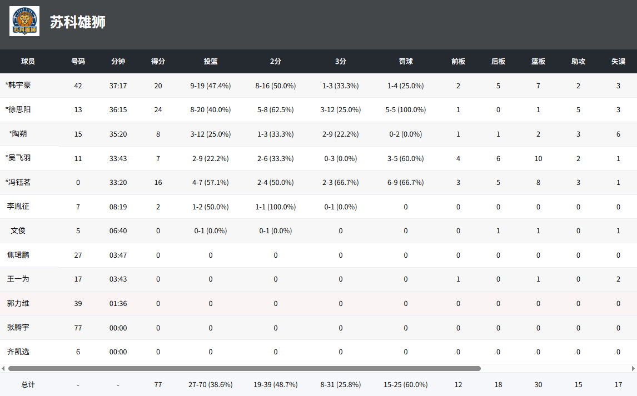This screenshot has height=396, width=637.
Task: Click 韩宇豪's minutes 37:17
Action: tap(118, 86)
